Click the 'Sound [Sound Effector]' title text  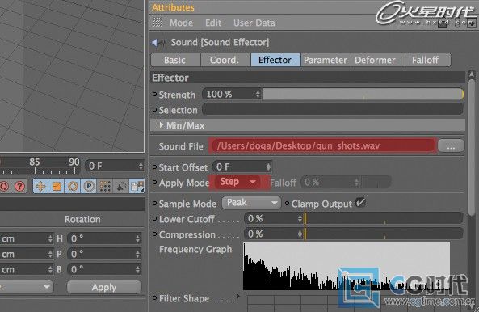pyautogui.click(x=220, y=42)
